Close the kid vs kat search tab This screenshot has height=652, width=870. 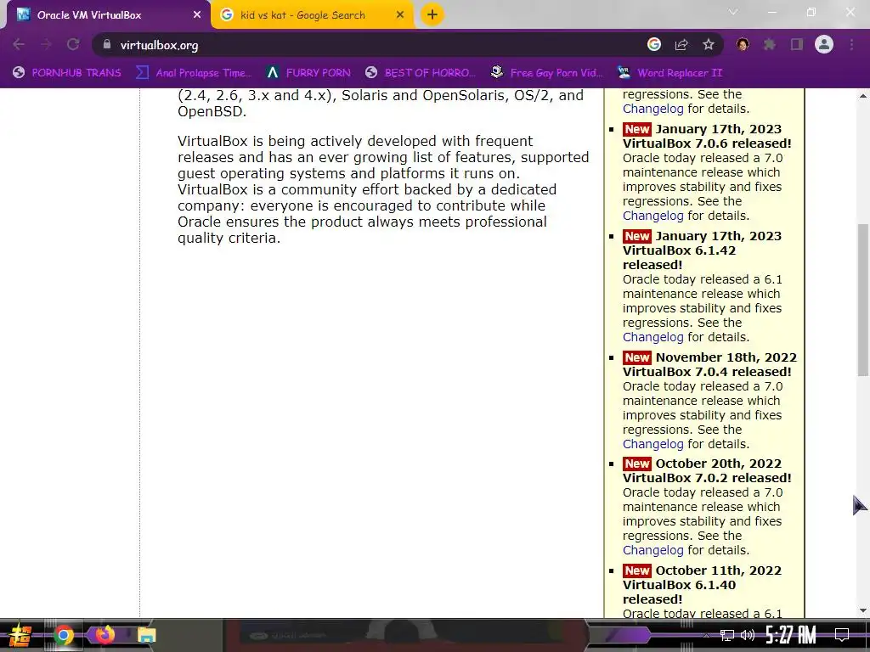400,15
